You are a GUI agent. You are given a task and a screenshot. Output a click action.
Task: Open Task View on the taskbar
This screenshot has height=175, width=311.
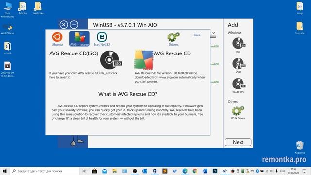[x=84, y=171]
